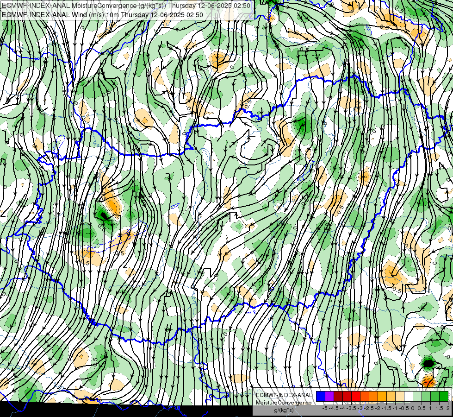Click the -3.5 tick label on the legend
The image size is (453, 417).
(x=352, y=408)
